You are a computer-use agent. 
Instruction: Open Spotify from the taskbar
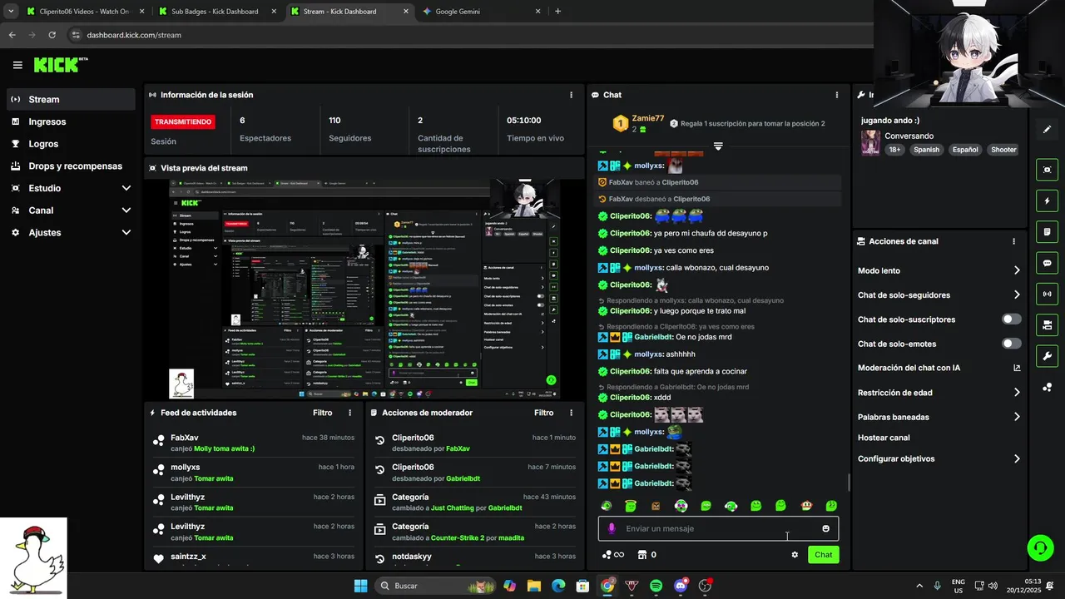pos(656,586)
